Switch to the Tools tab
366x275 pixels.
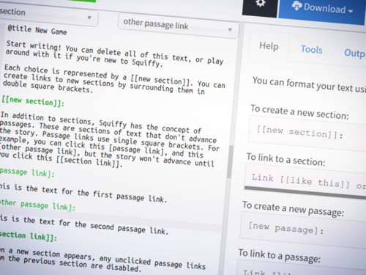(x=311, y=50)
